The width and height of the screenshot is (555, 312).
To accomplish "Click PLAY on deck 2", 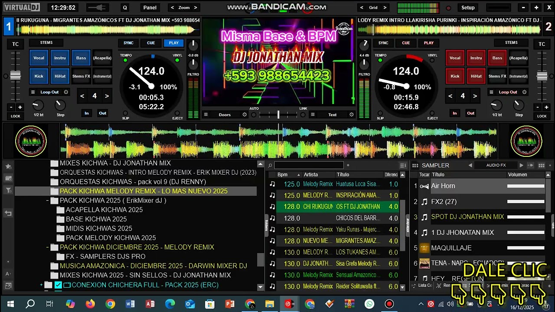I will 429,43.
